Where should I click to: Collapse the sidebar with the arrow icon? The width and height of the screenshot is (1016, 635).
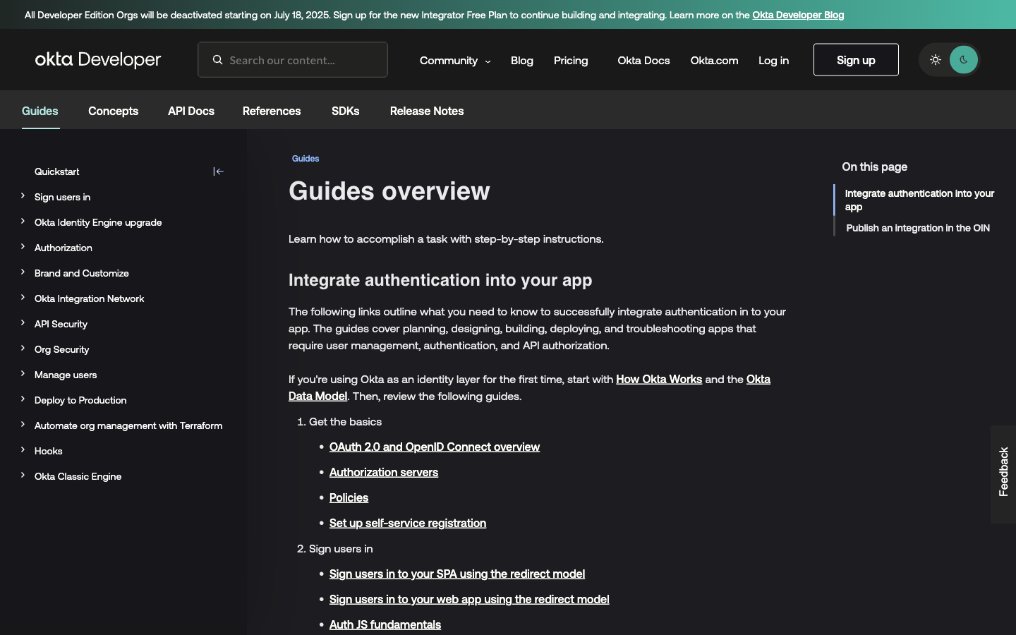[219, 171]
